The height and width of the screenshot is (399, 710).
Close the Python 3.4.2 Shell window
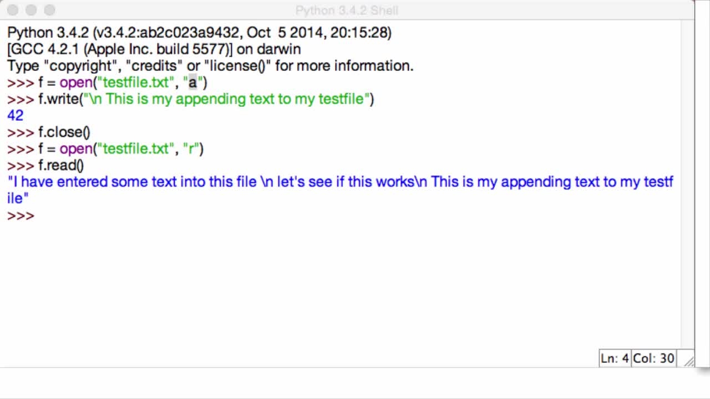[x=13, y=10]
